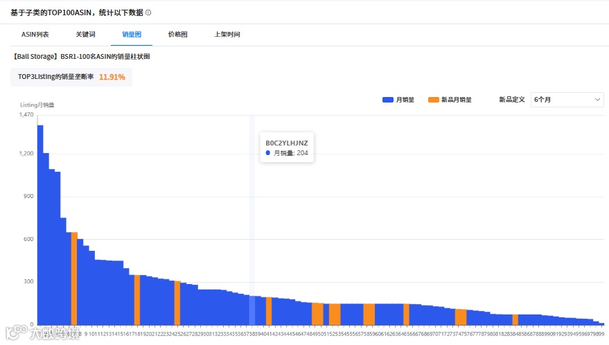Open the 上架时间 tab

[x=227, y=35]
